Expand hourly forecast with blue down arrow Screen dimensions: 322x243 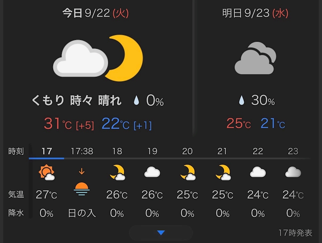click(161, 233)
